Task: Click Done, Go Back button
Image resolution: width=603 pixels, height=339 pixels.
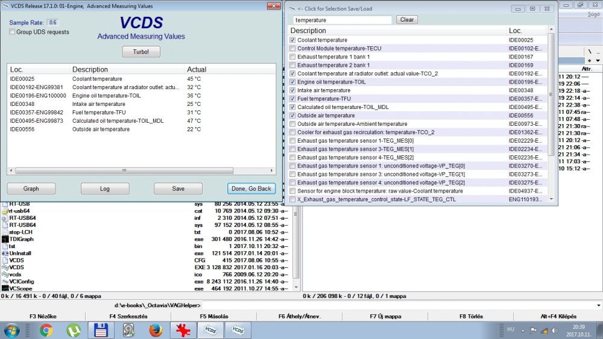Action: (x=251, y=188)
